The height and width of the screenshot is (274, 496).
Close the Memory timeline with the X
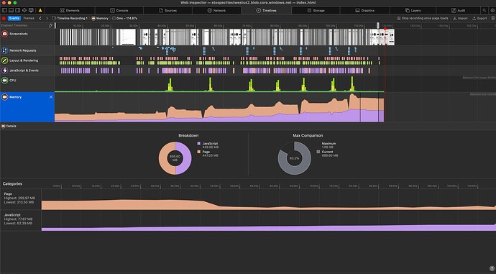coord(51,97)
